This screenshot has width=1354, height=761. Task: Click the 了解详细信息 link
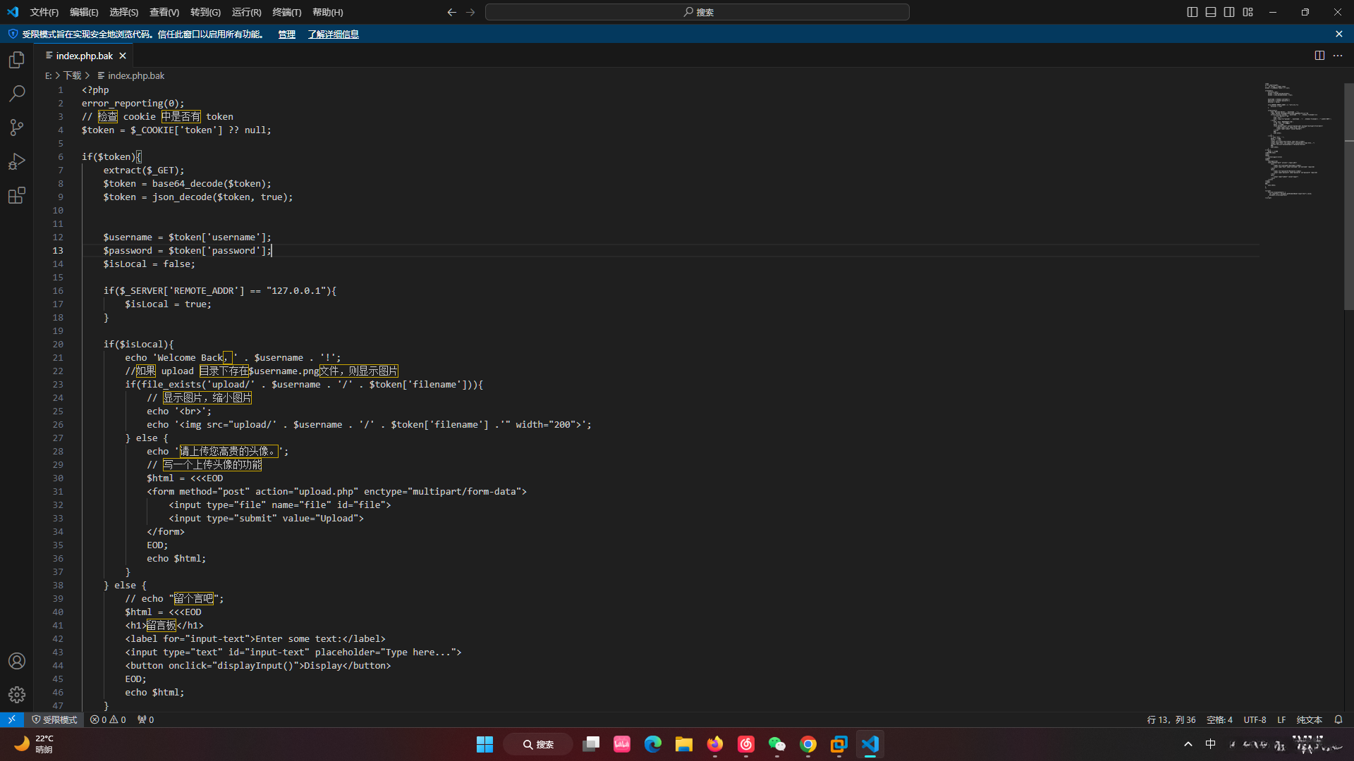click(333, 34)
